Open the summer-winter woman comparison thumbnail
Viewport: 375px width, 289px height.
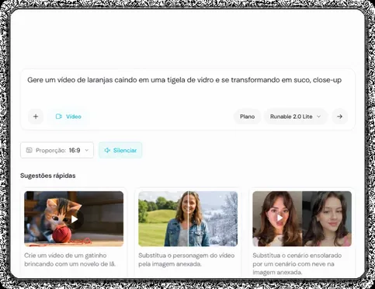(188, 219)
